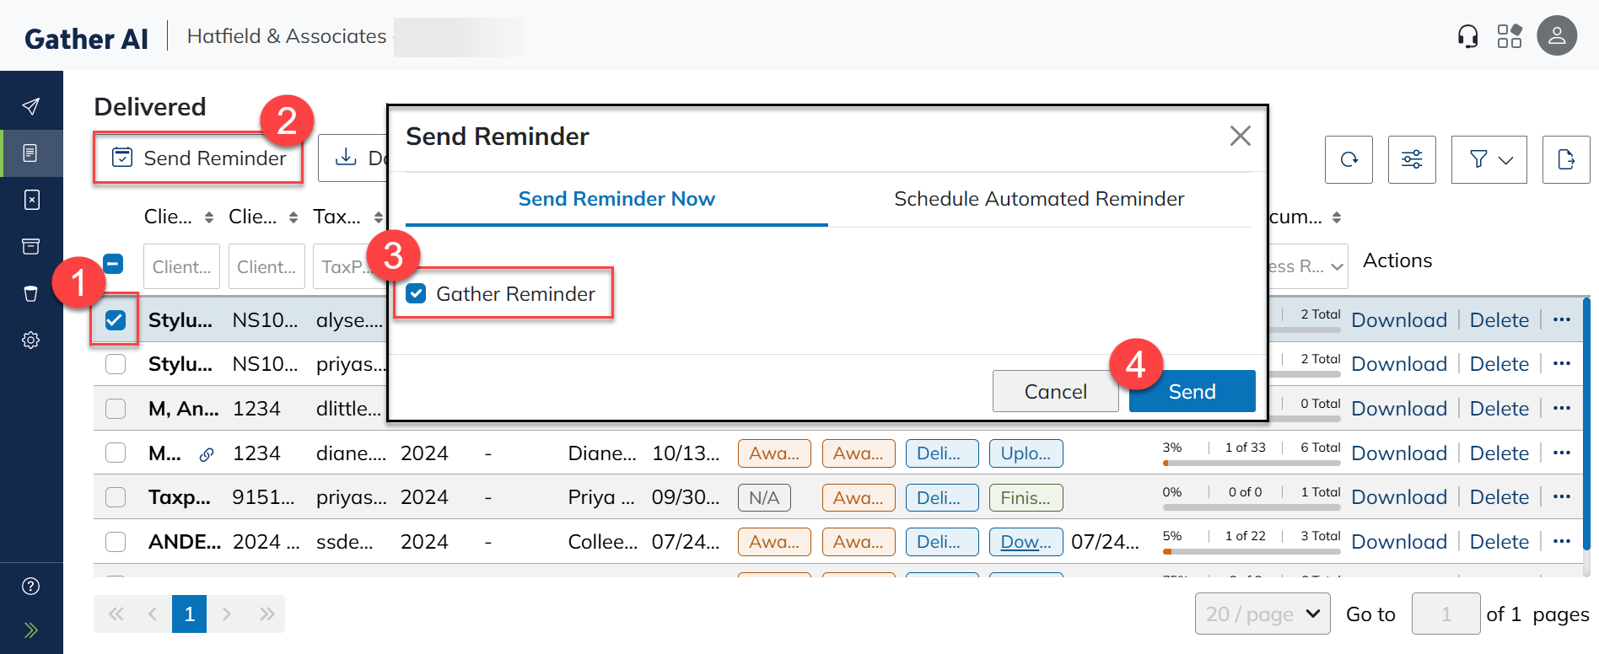1599x654 pixels.
Task: Click the Send button in the dialog
Action: (1192, 390)
